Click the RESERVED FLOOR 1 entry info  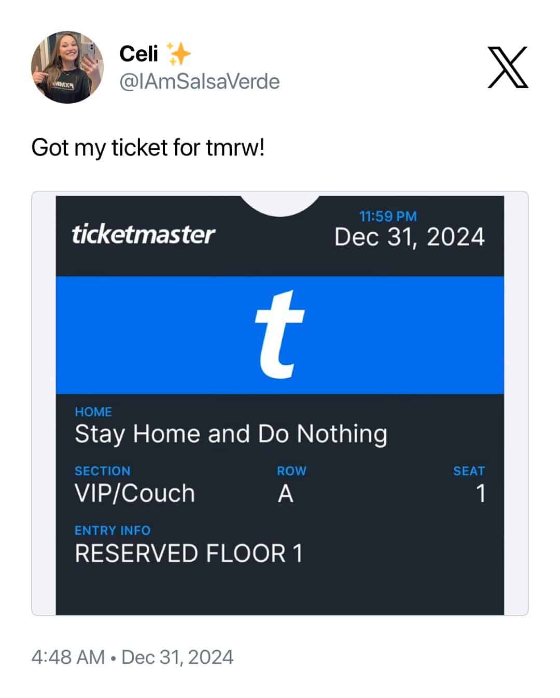click(x=189, y=553)
